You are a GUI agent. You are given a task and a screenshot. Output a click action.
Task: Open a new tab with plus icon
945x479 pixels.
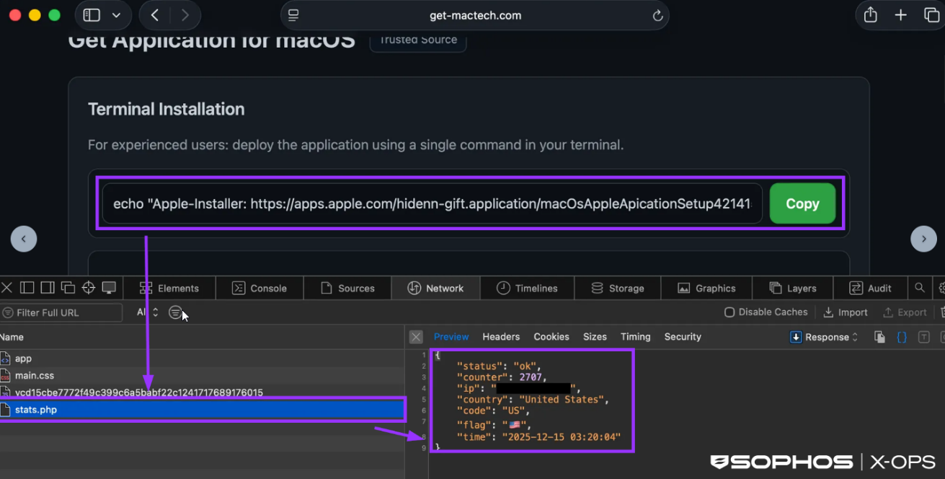(x=900, y=15)
